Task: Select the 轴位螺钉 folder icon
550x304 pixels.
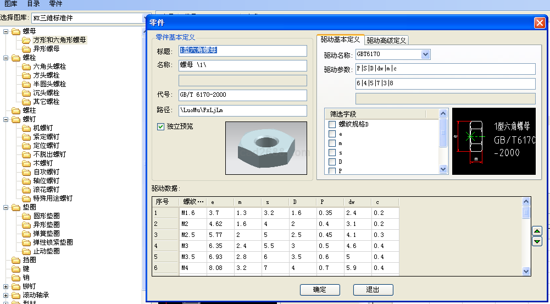Action: coord(26,180)
